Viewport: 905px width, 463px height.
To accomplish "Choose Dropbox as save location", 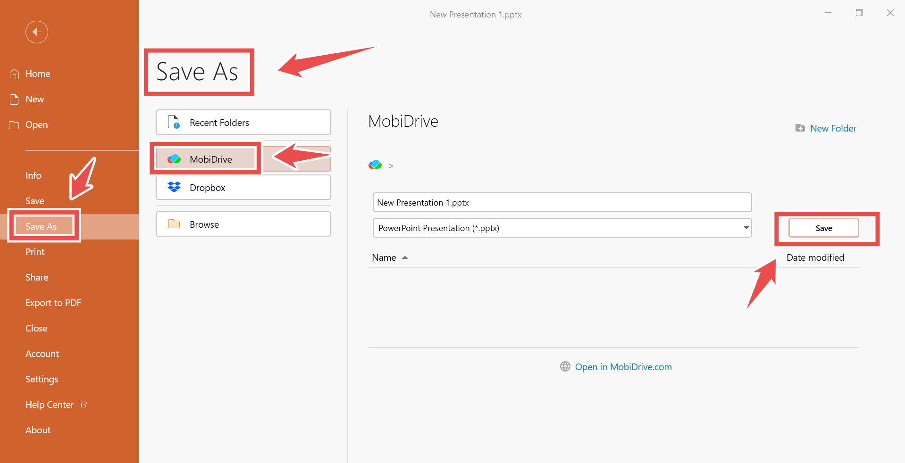I will point(243,188).
